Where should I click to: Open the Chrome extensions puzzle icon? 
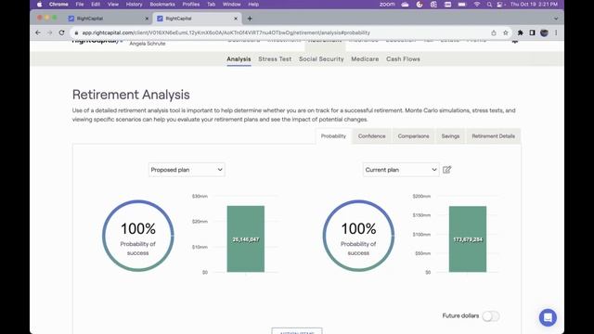click(x=521, y=33)
